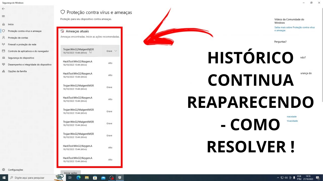This screenshot has height=181, width=323.
Task: Click the Início home icon
Action: (4, 24)
